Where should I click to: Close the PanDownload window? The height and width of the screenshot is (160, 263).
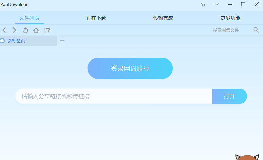[257, 4]
